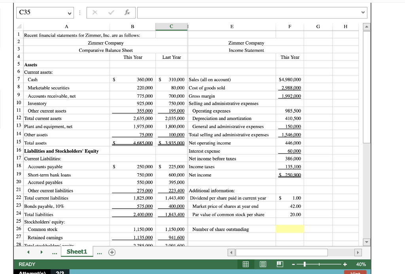This screenshot has width=405, height=274.
Task: Open the sheet tab overflow ellipsis menu
Action: point(54,252)
